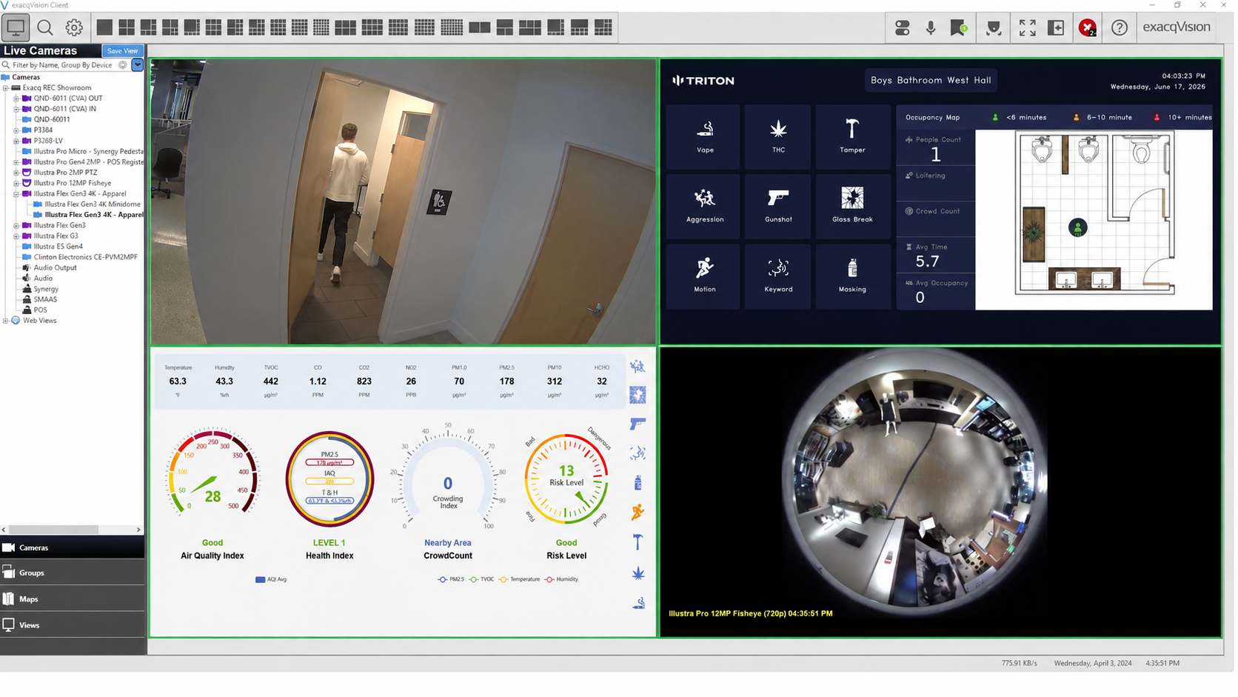Image resolution: width=1238 pixels, height=697 pixels.
Task: Hide the navigation panel with arrow icon
Action: tap(1056, 28)
